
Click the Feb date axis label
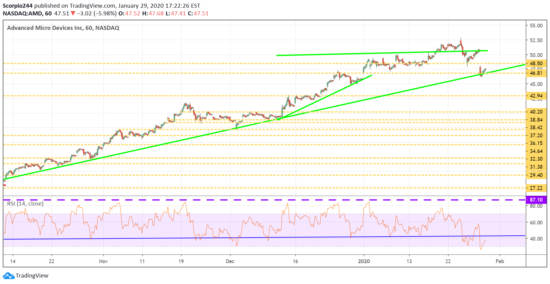coord(500,261)
